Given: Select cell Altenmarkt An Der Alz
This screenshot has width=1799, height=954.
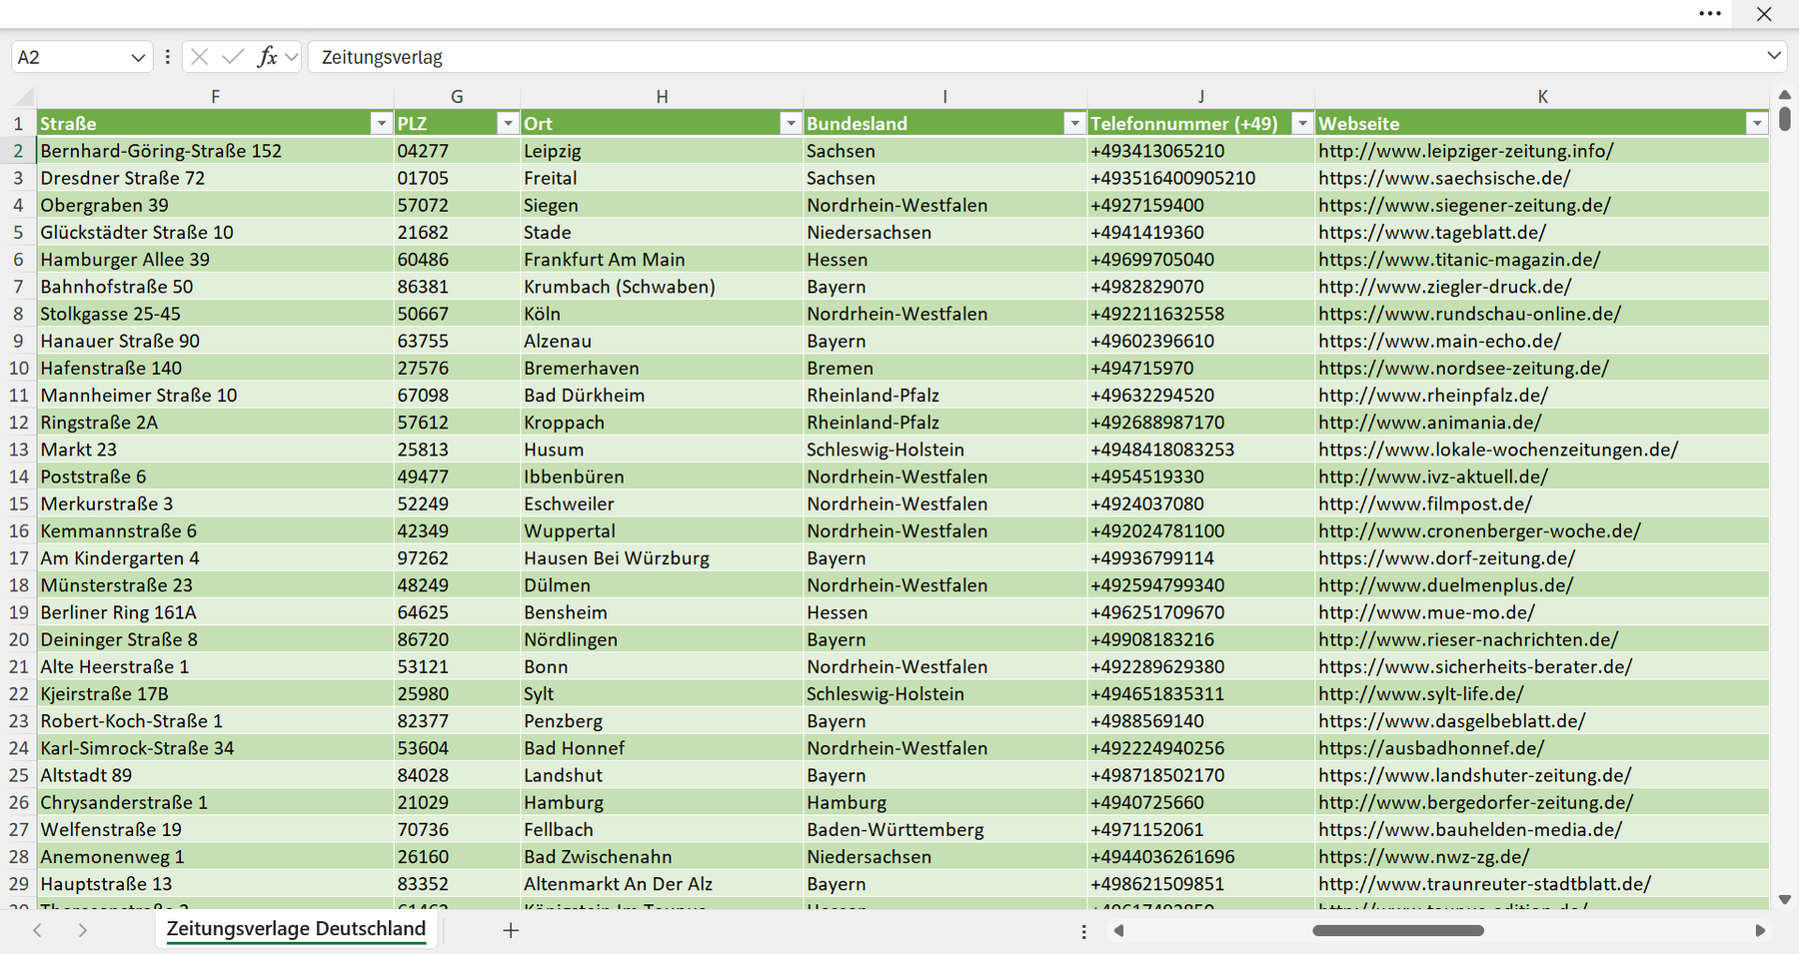Looking at the screenshot, I should (662, 884).
